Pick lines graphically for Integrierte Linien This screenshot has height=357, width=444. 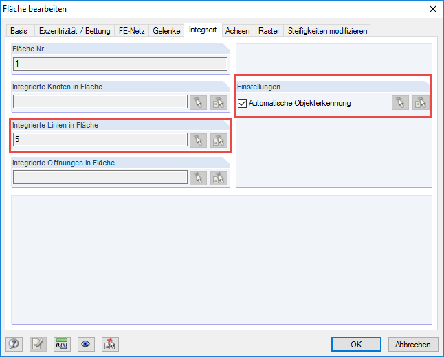coord(198,140)
